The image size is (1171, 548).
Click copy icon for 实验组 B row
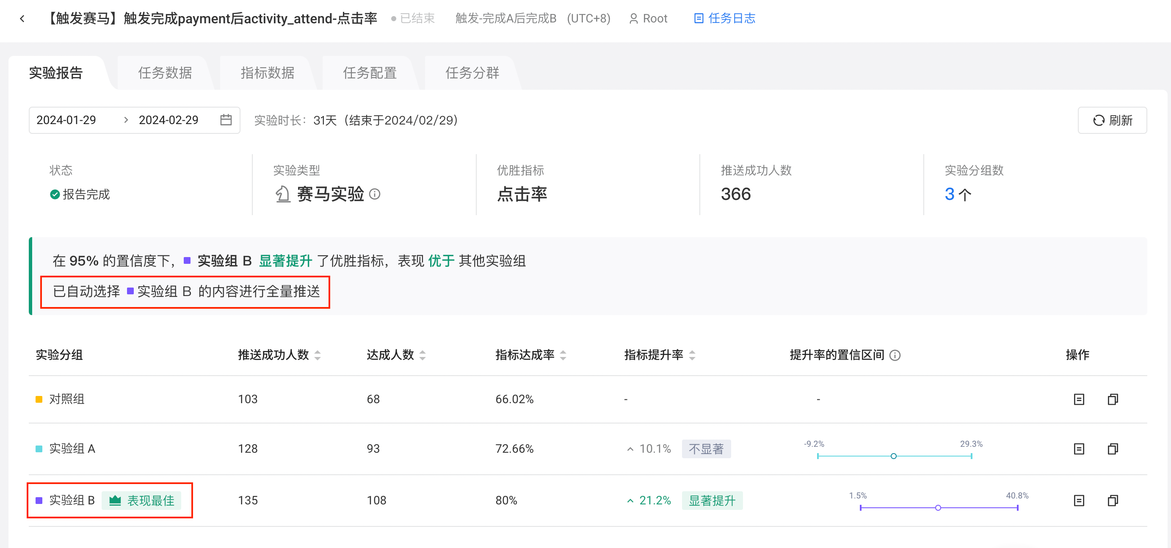[1113, 501]
